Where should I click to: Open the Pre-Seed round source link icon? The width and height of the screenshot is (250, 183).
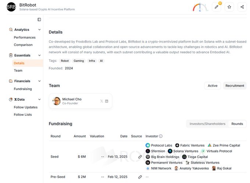click(140, 177)
